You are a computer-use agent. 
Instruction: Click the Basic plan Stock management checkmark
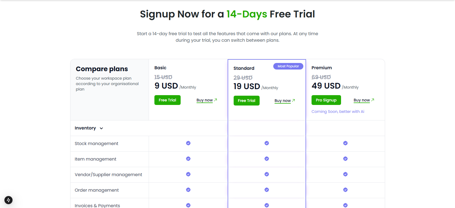(x=188, y=143)
